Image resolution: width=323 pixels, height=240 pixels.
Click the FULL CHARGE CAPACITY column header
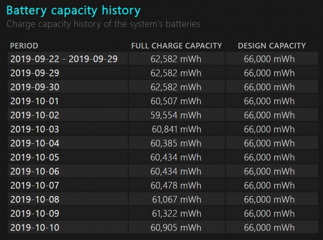pyautogui.click(x=176, y=45)
